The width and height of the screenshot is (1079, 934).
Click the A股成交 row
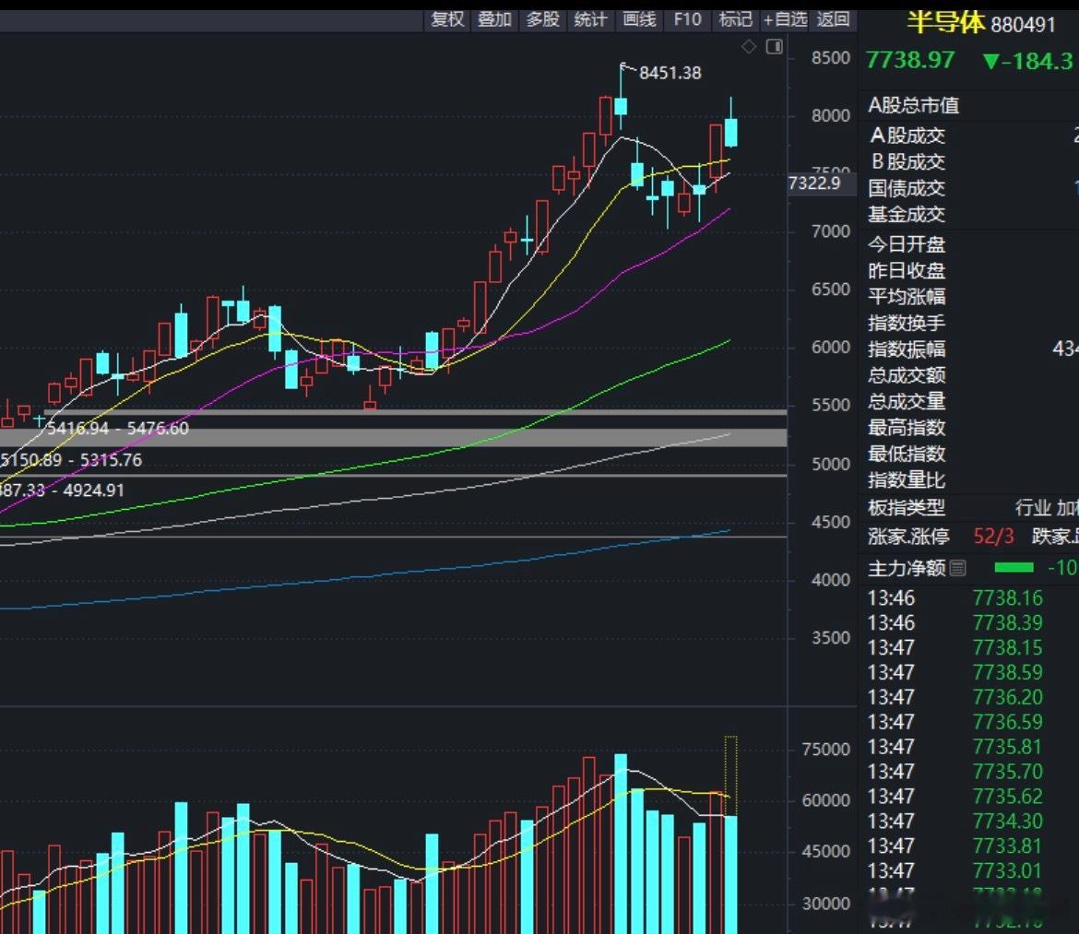coord(969,136)
